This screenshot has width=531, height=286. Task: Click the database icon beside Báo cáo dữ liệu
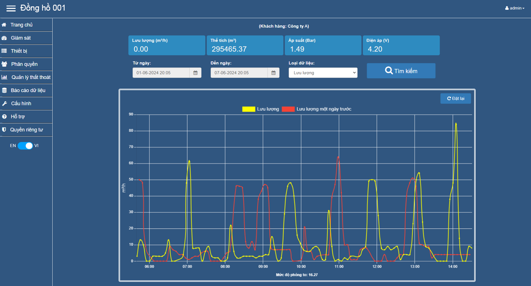pyautogui.click(x=4, y=91)
